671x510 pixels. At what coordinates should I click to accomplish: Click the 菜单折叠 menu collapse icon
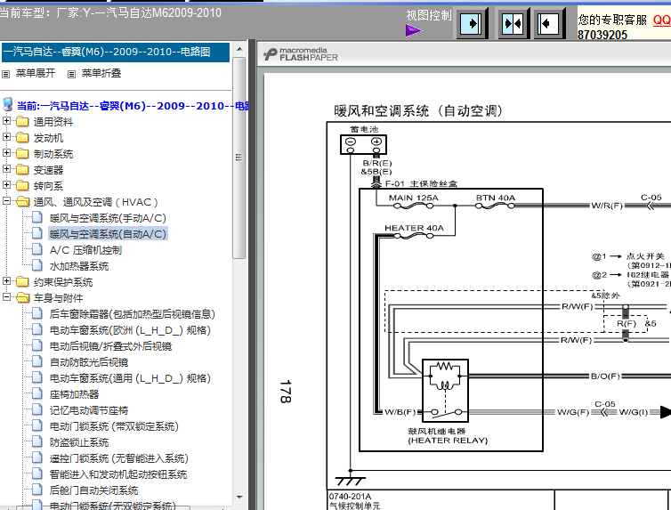point(71,74)
